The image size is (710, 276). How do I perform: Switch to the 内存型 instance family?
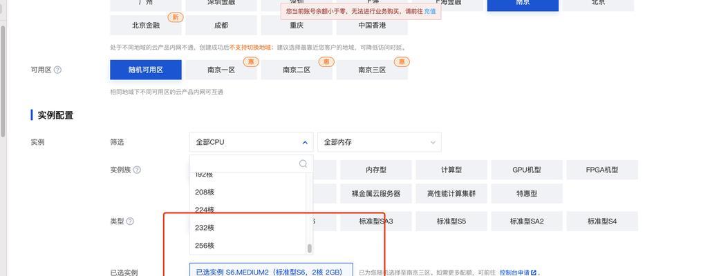pyautogui.click(x=376, y=170)
